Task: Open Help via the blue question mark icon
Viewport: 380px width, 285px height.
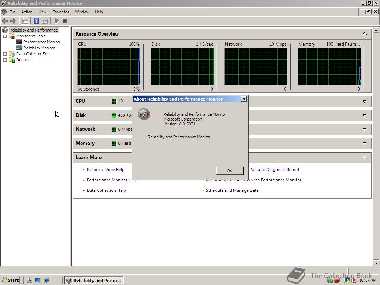Action: (36, 21)
